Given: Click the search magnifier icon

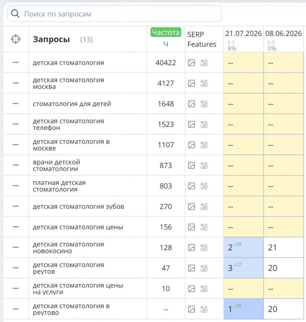Looking at the screenshot, I should coord(15,14).
